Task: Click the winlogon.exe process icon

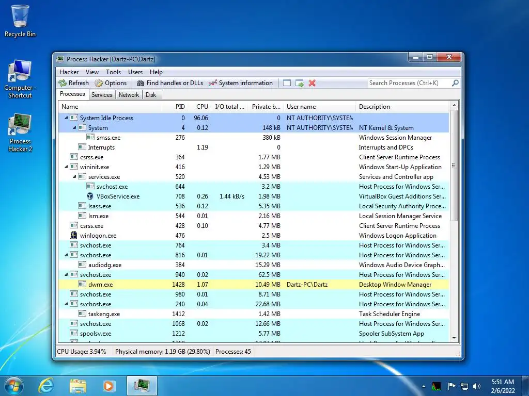Action: (73, 235)
